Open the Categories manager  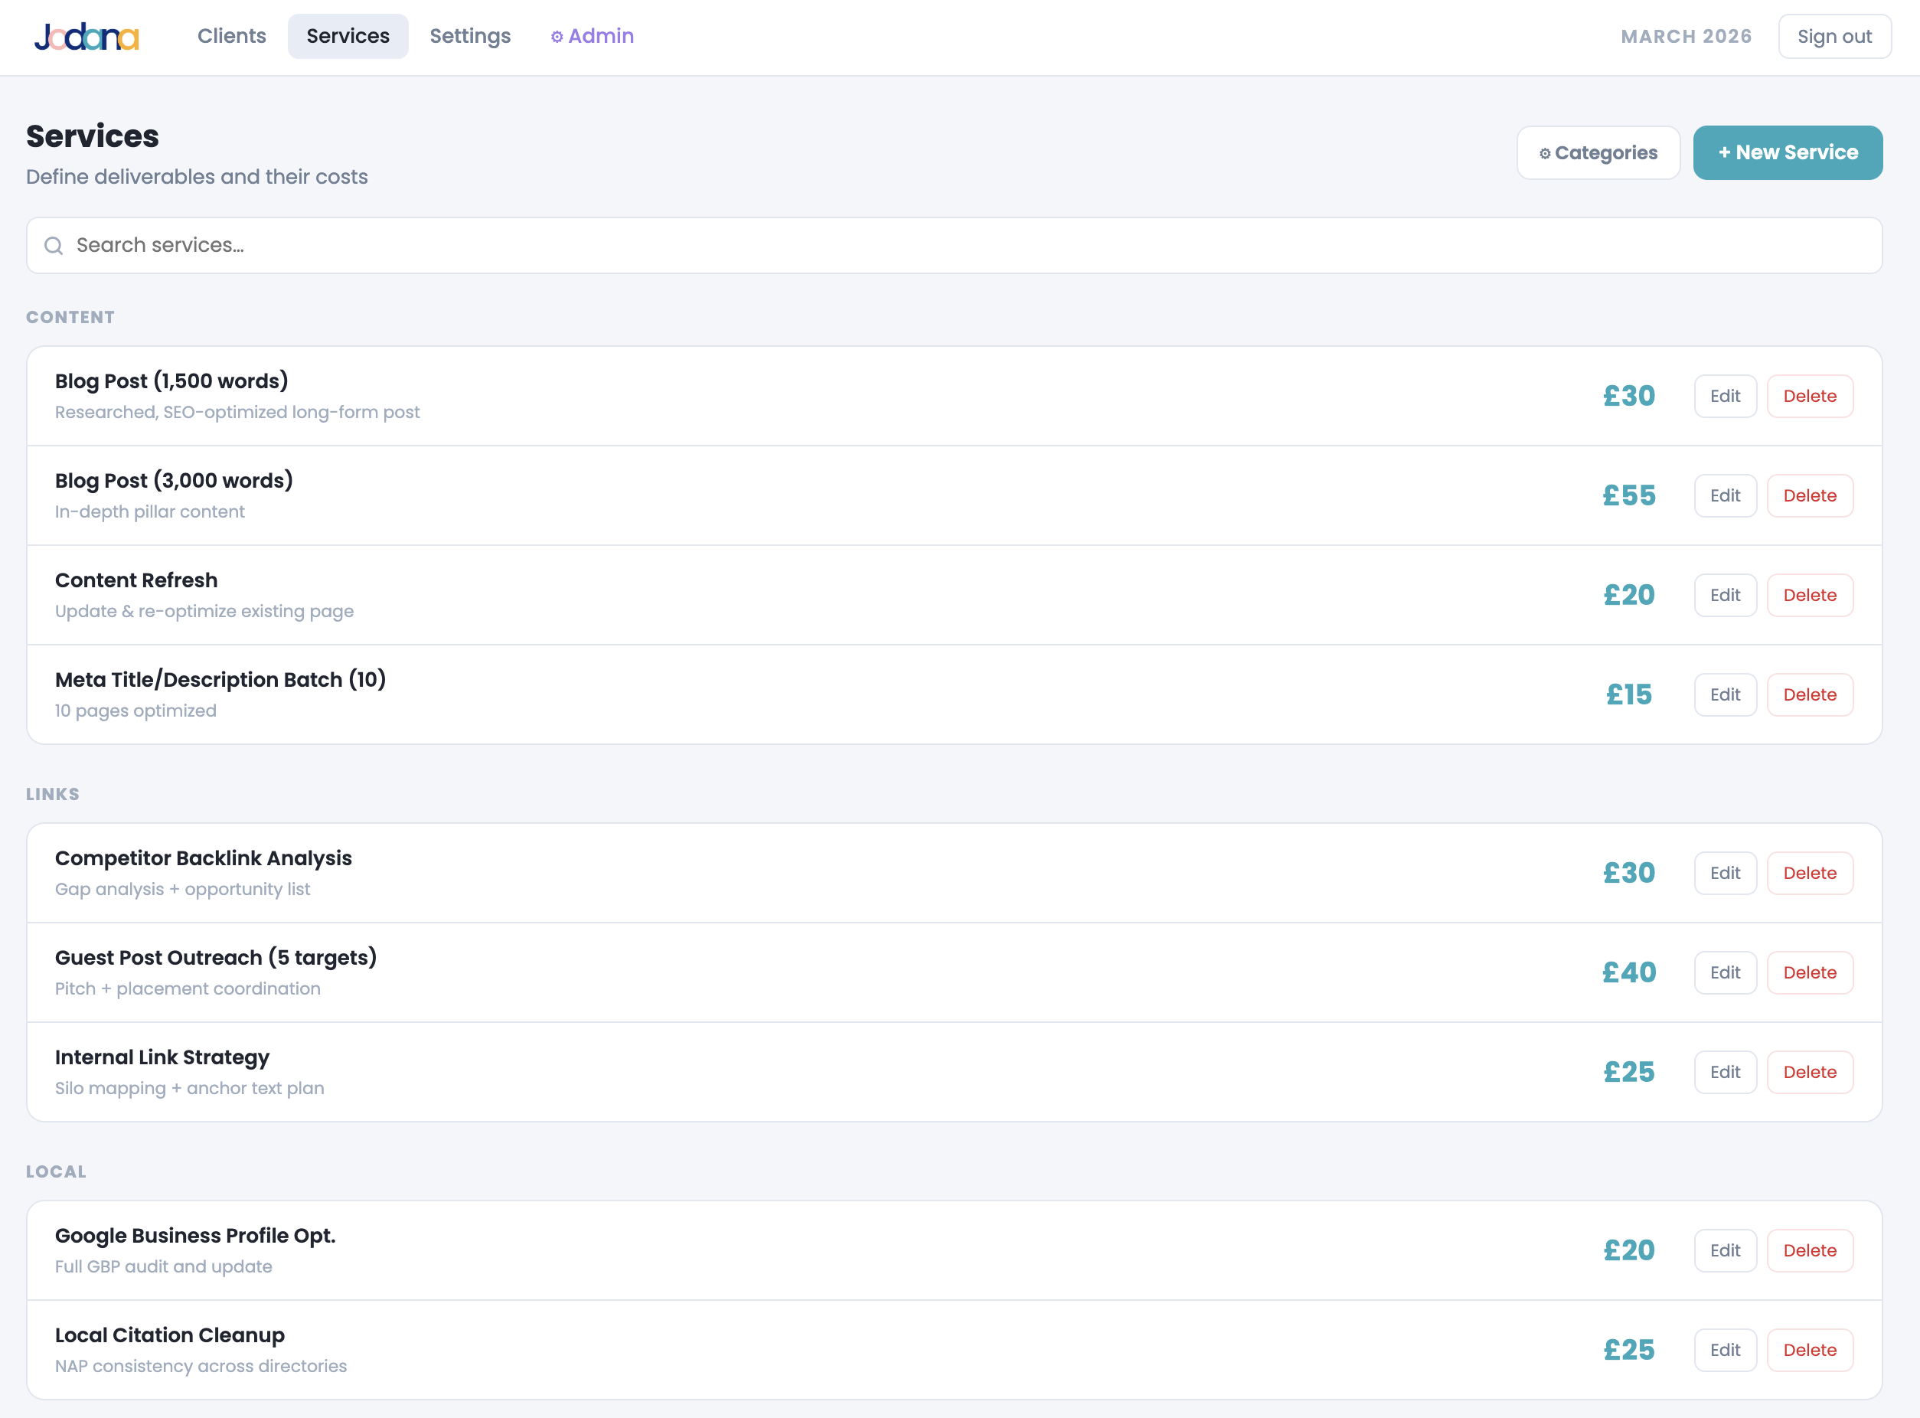[x=1598, y=152]
